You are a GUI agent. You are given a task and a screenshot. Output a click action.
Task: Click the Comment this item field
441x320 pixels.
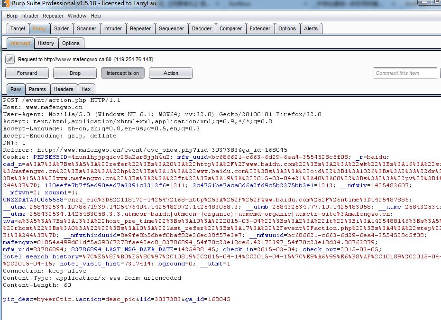coord(405,73)
